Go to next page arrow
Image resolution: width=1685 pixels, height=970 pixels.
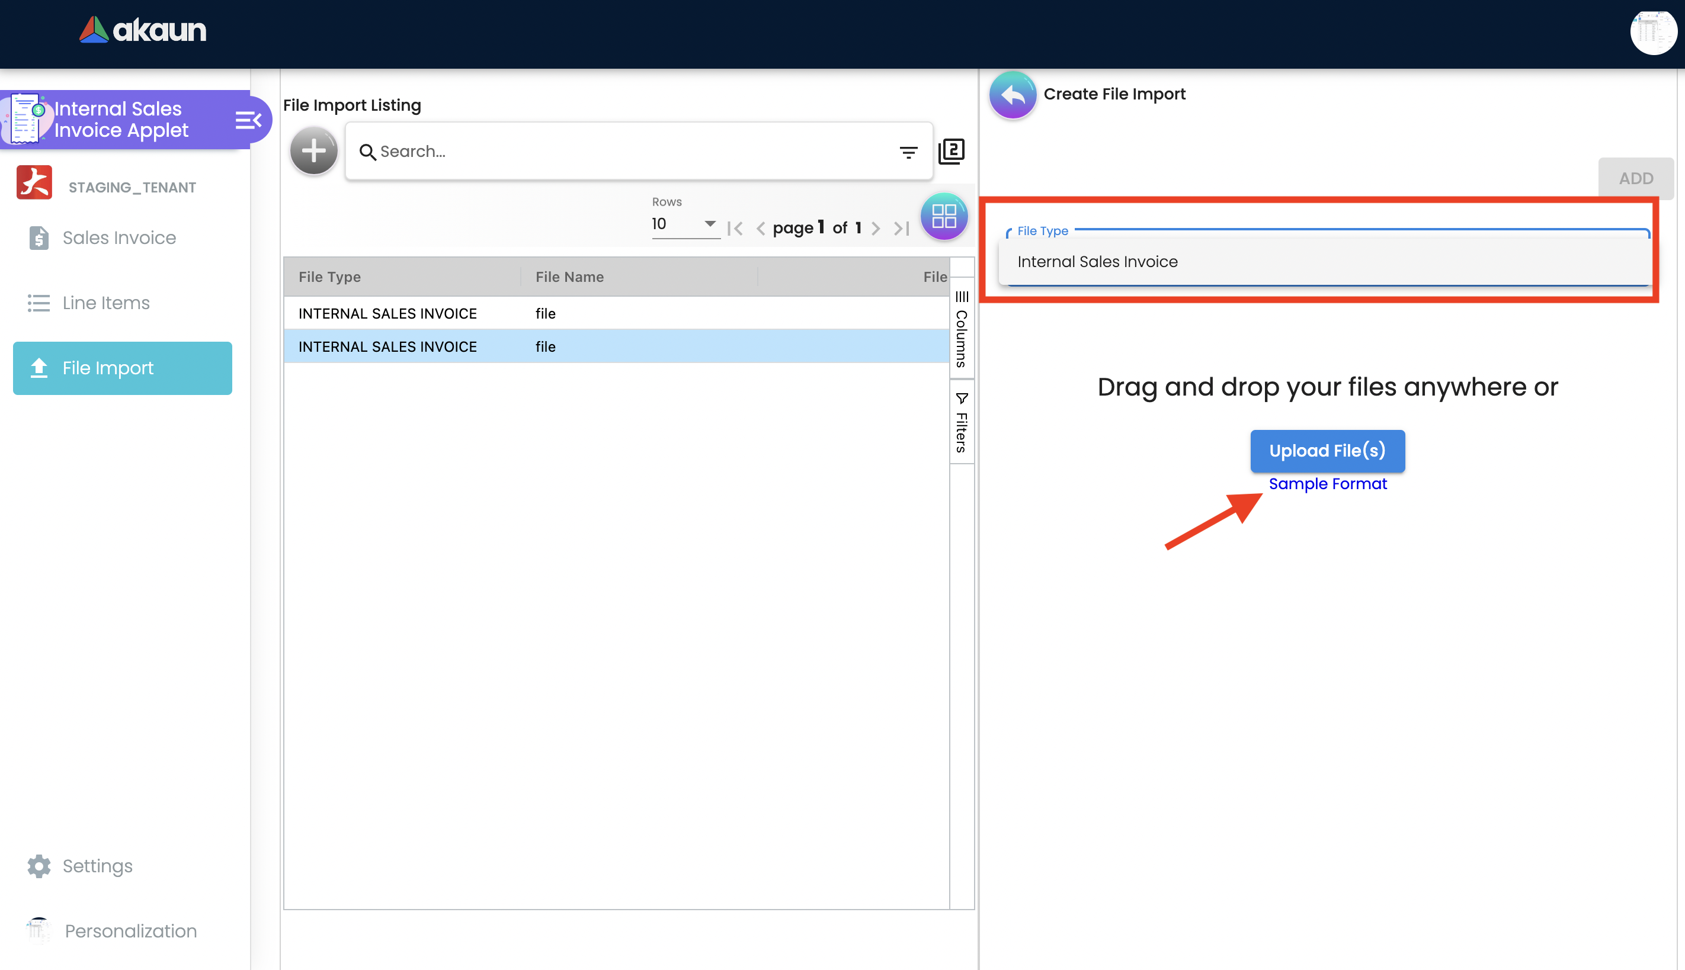coord(876,229)
